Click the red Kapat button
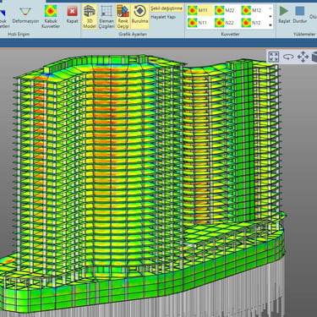317x317 pixels. [72, 16]
